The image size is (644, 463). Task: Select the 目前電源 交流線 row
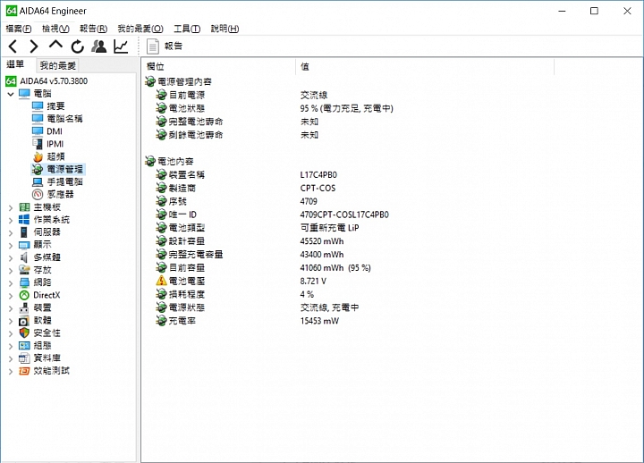tap(241, 96)
